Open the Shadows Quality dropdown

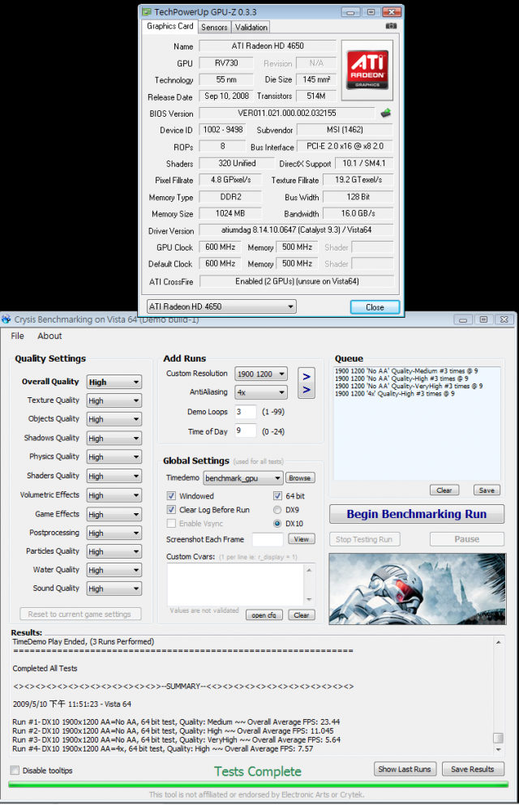114,438
